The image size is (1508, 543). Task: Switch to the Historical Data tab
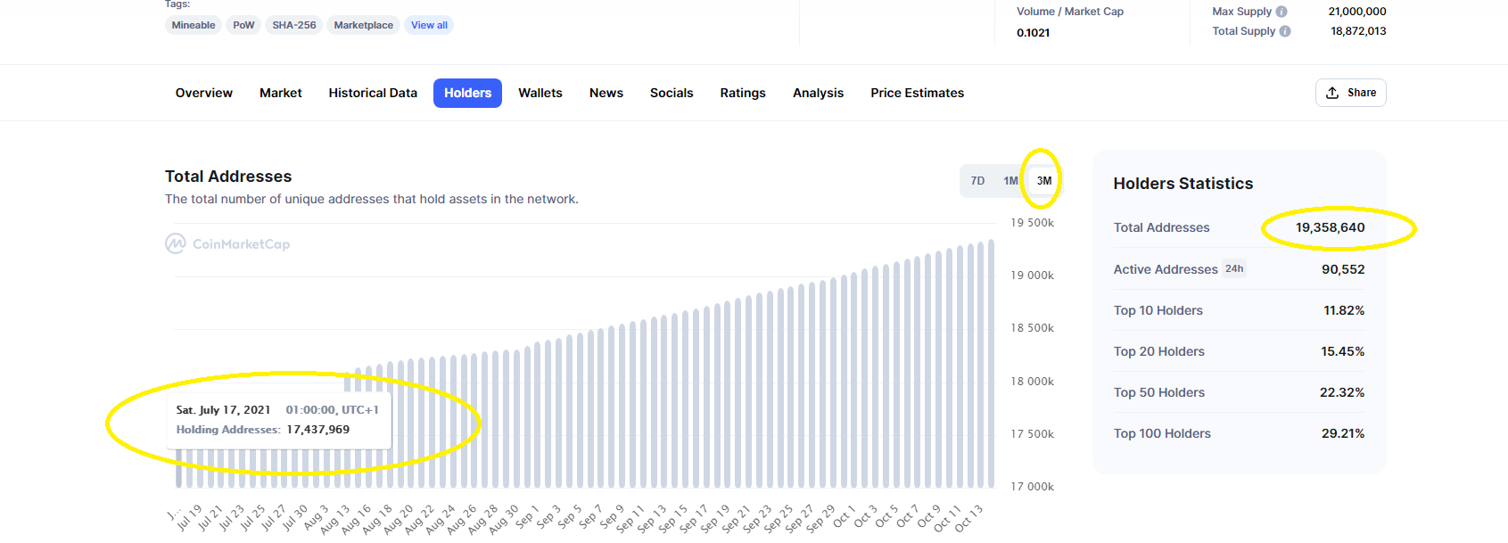373,93
